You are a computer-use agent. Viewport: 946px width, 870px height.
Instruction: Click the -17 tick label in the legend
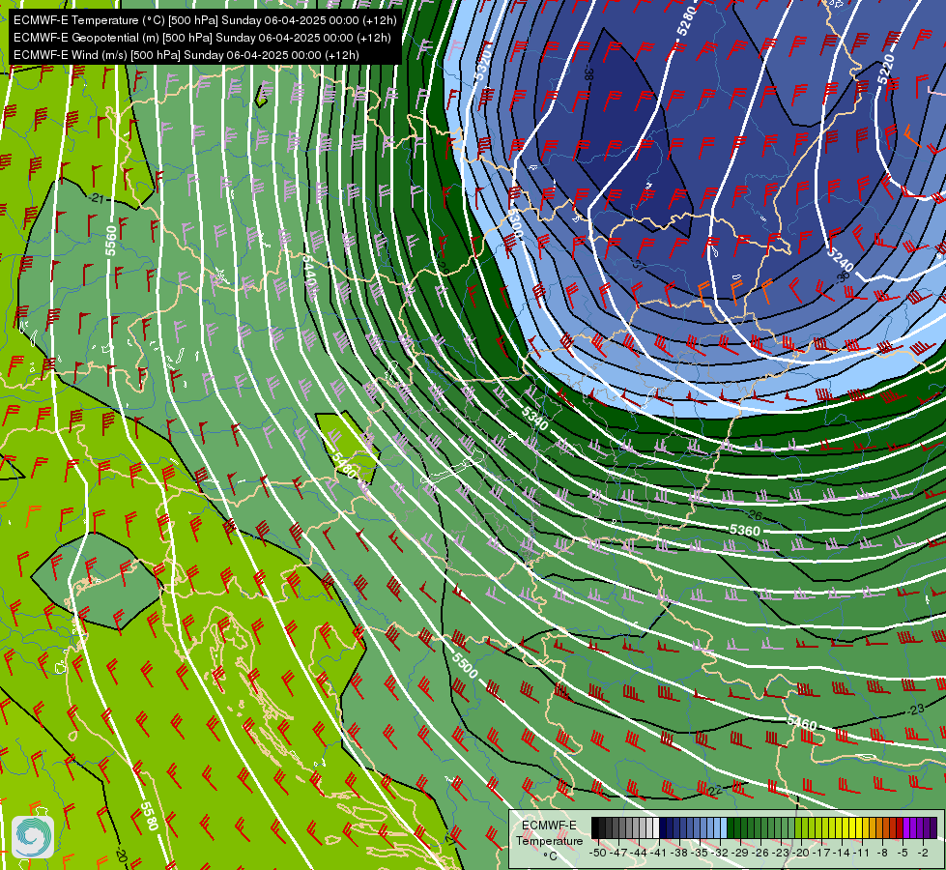820,853
